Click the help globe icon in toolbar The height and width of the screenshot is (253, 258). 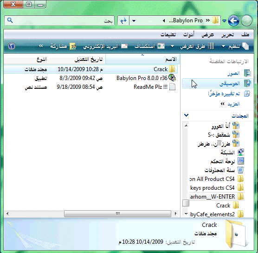click(x=12, y=46)
